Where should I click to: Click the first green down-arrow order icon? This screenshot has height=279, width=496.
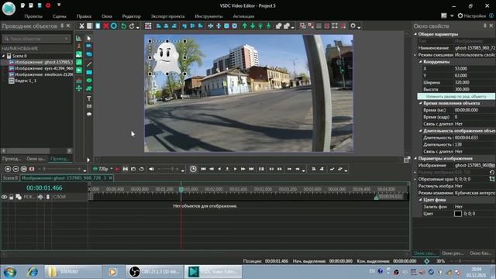coord(253,26)
